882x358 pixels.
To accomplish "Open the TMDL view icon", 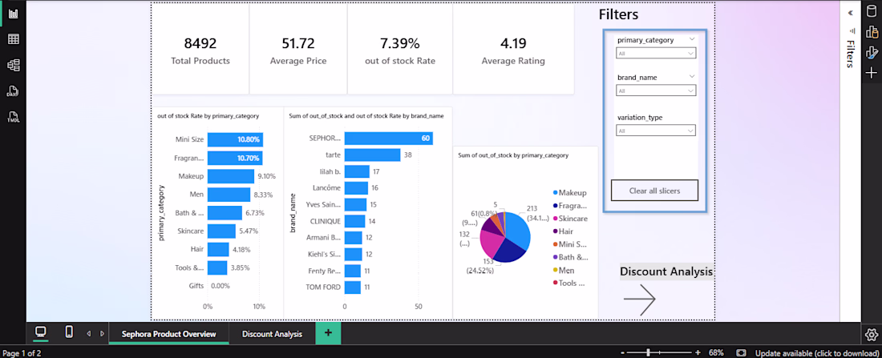I will (13, 117).
